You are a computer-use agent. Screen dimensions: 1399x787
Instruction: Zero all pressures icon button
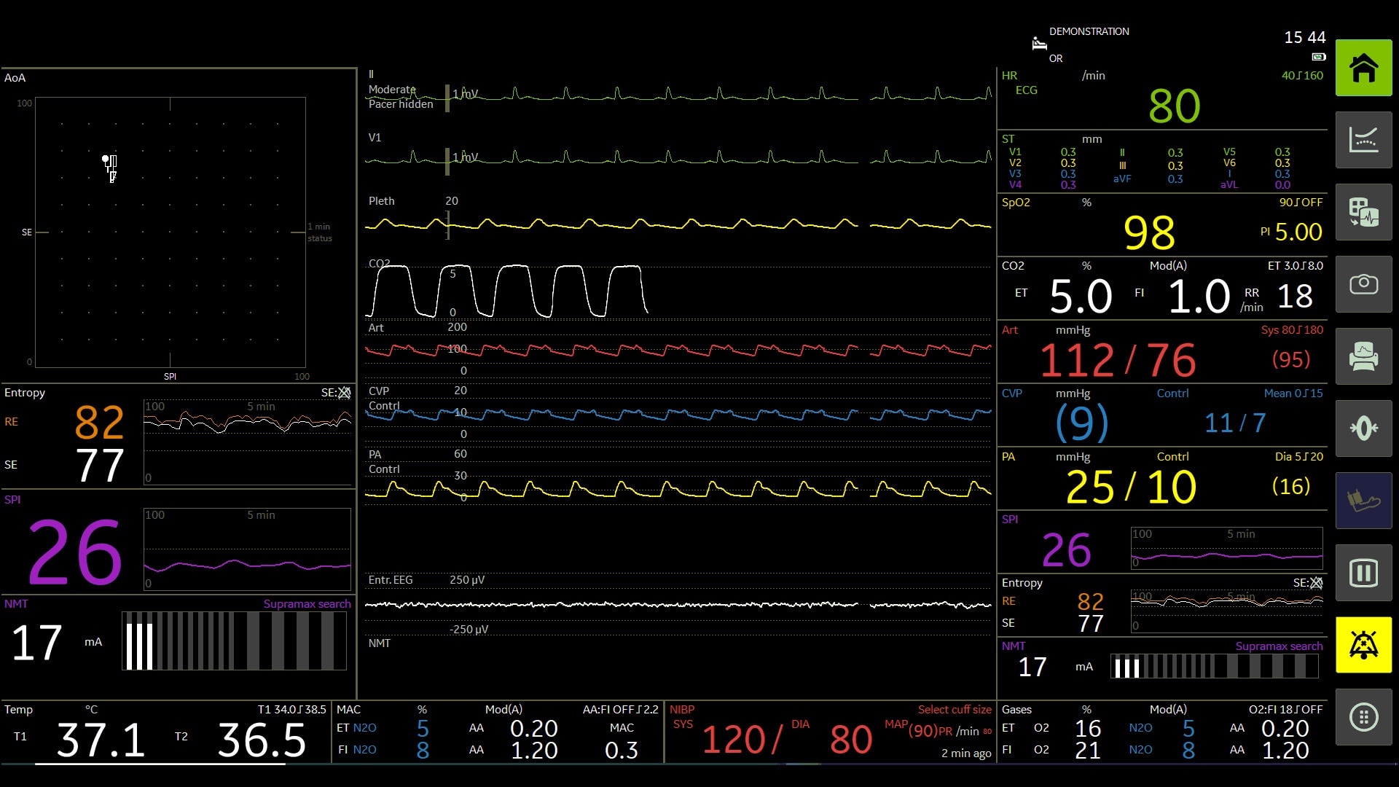1363,428
